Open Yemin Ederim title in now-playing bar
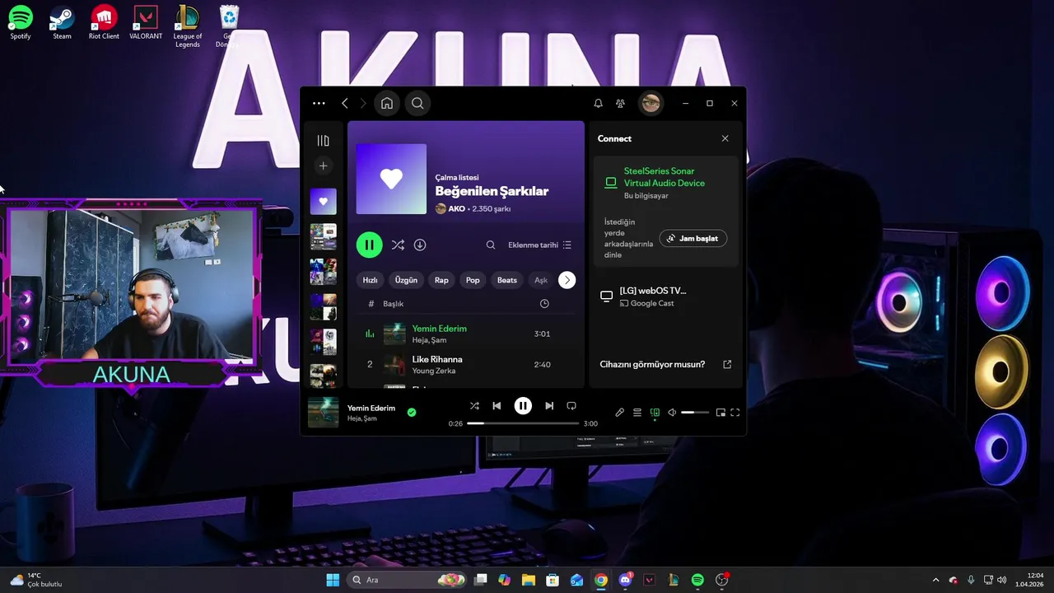The width and height of the screenshot is (1054, 593). 371,408
